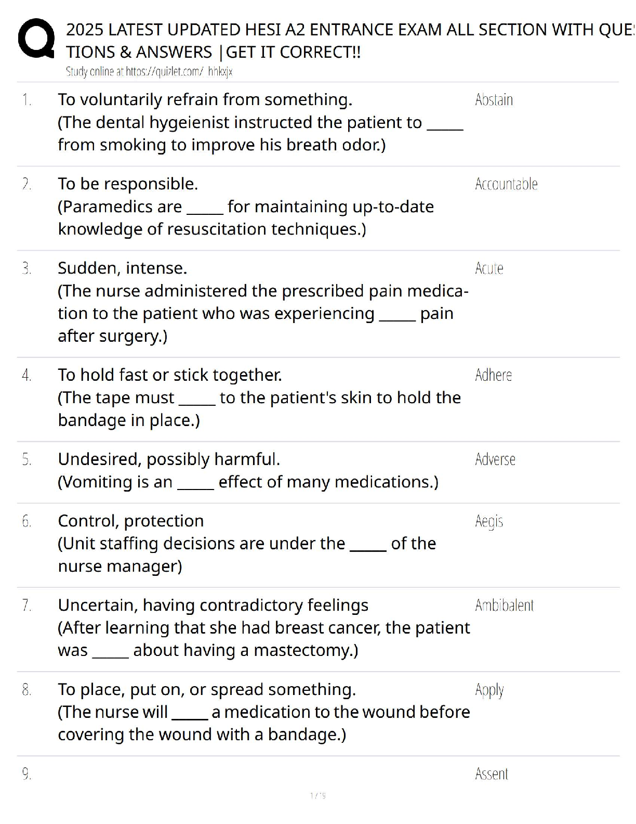Select the "Sudden, intense" definition text
636x824 pixels.
pos(122,268)
